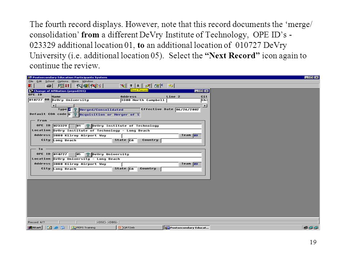Open lookup for From OPE ID 023329

[x=88, y=126]
